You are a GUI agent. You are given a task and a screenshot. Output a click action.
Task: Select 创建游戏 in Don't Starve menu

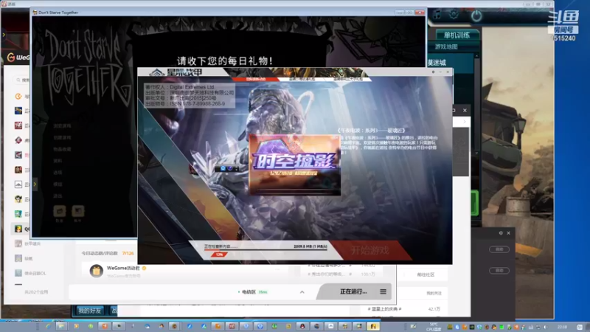coord(62,137)
